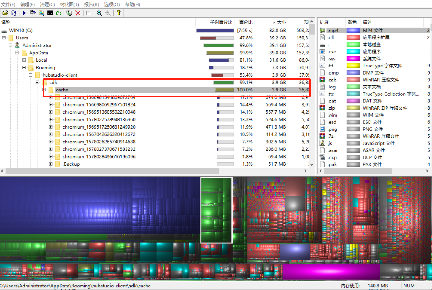Expand the .Backup folder node
432x290 pixels.
51,164
